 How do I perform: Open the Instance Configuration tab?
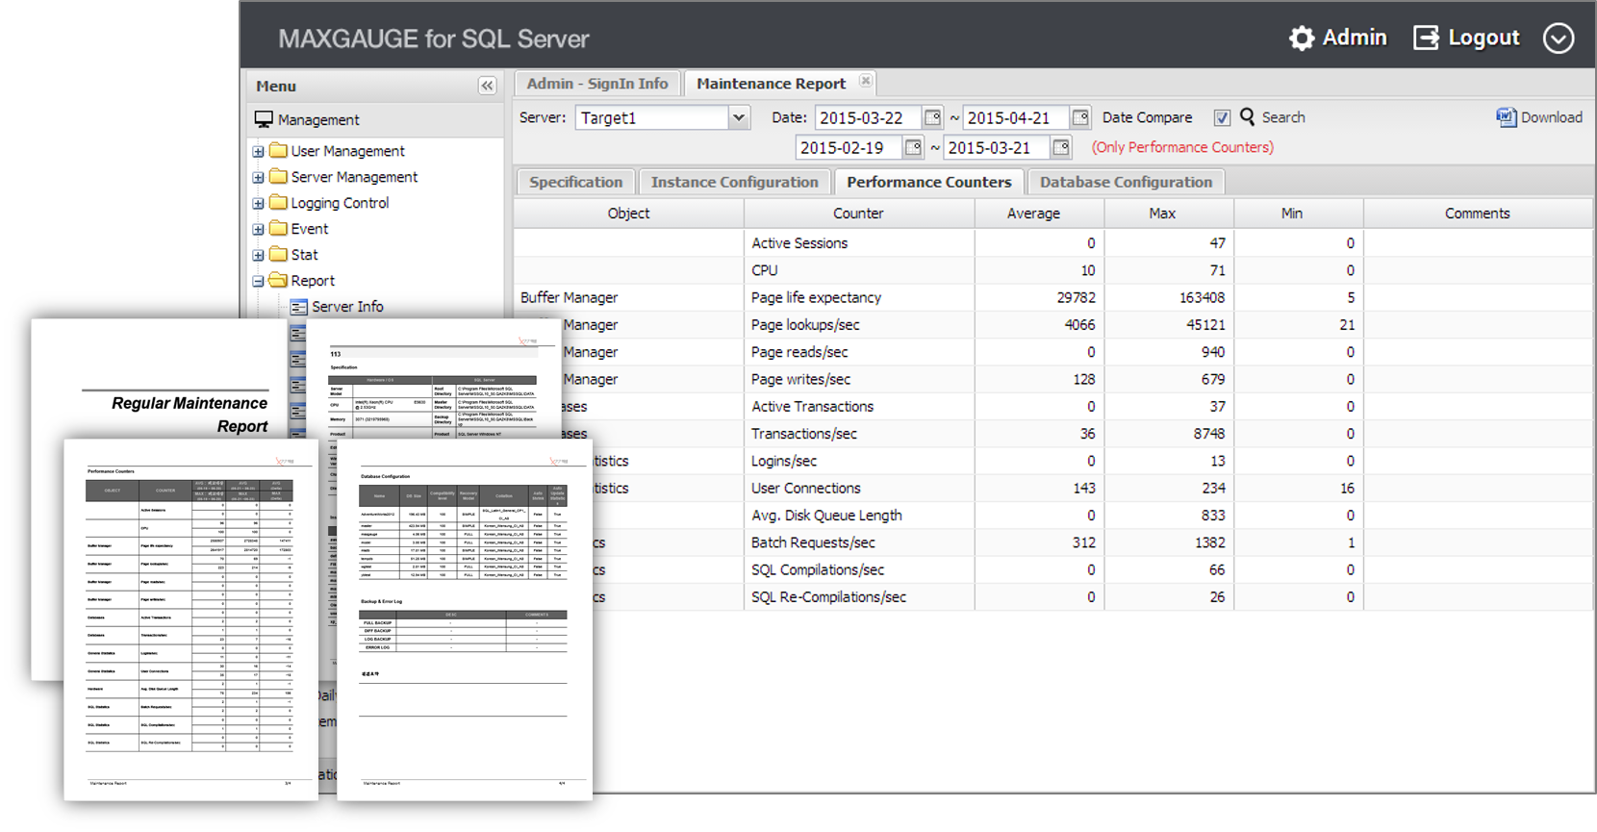pyautogui.click(x=734, y=182)
